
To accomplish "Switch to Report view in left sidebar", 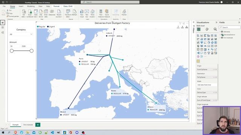I will point(3,22).
